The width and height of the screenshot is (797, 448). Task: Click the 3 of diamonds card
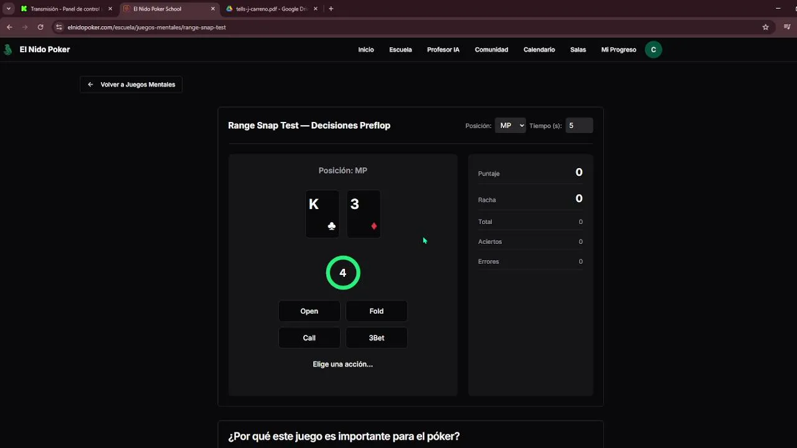(364, 214)
